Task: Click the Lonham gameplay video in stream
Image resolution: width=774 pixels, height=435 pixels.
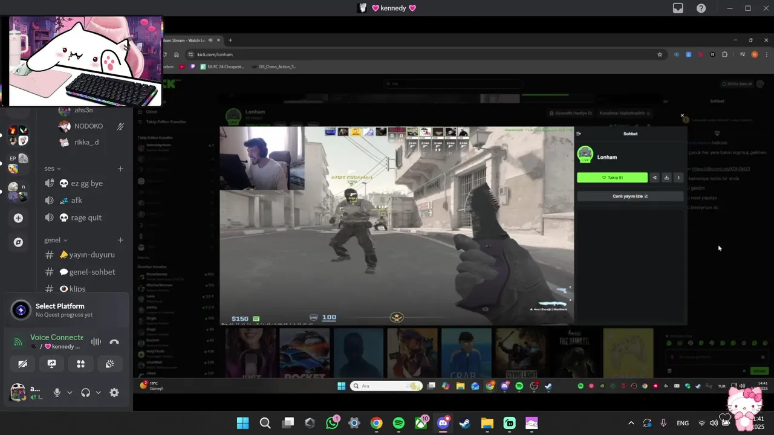Action: pos(397,225)
